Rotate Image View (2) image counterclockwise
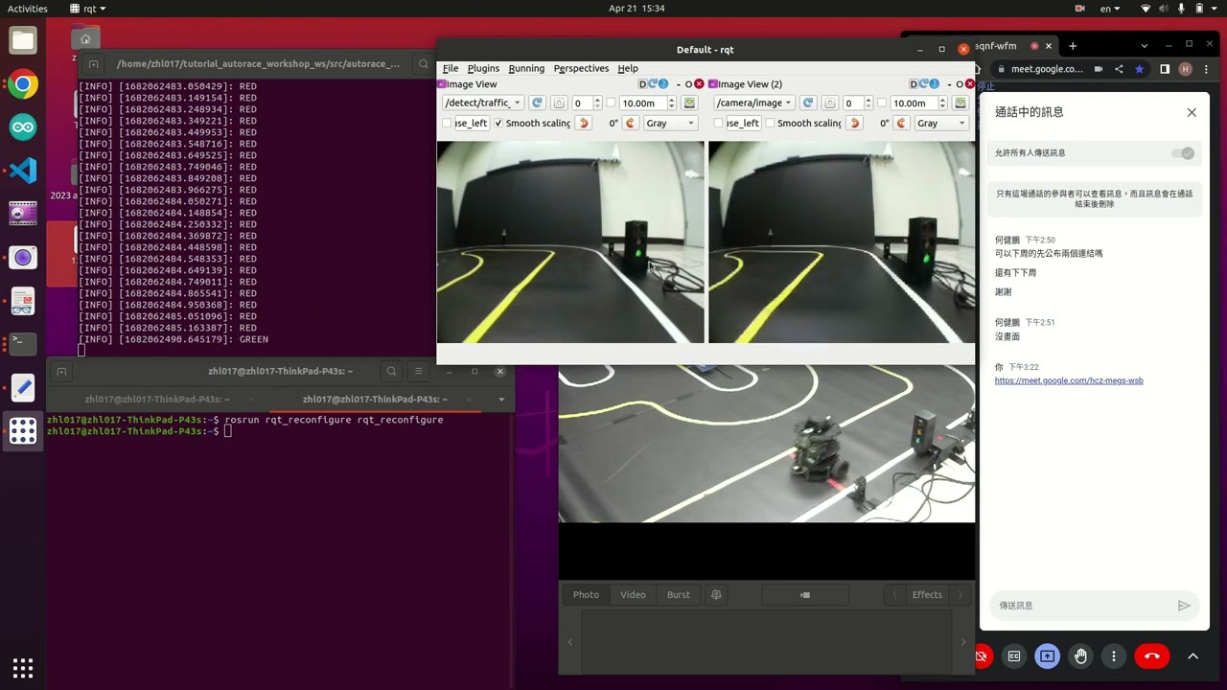Viewport: 1227px width, 690px height. (x=855, y=123)
